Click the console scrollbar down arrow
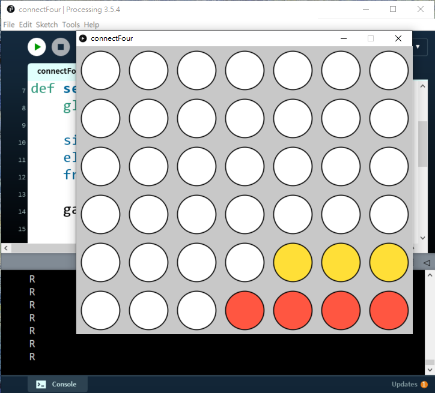The image size is (435, 393). pyautogui.click(x=430, y=368)
